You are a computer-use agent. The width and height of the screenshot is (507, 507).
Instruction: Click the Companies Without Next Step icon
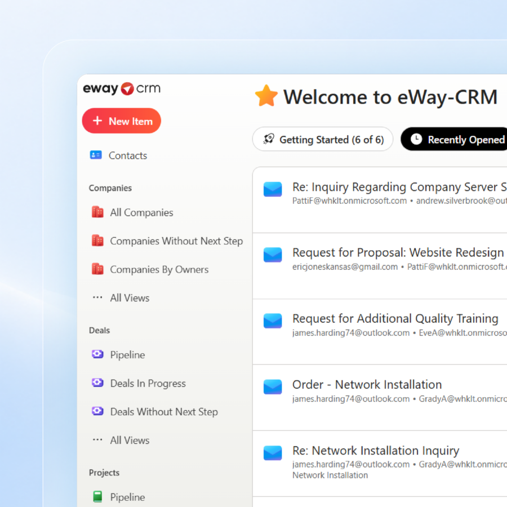point(97,241)
